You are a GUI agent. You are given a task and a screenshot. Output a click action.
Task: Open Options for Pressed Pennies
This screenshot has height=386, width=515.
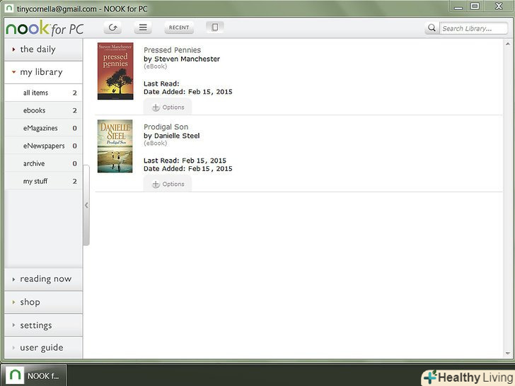click(168, 107)
